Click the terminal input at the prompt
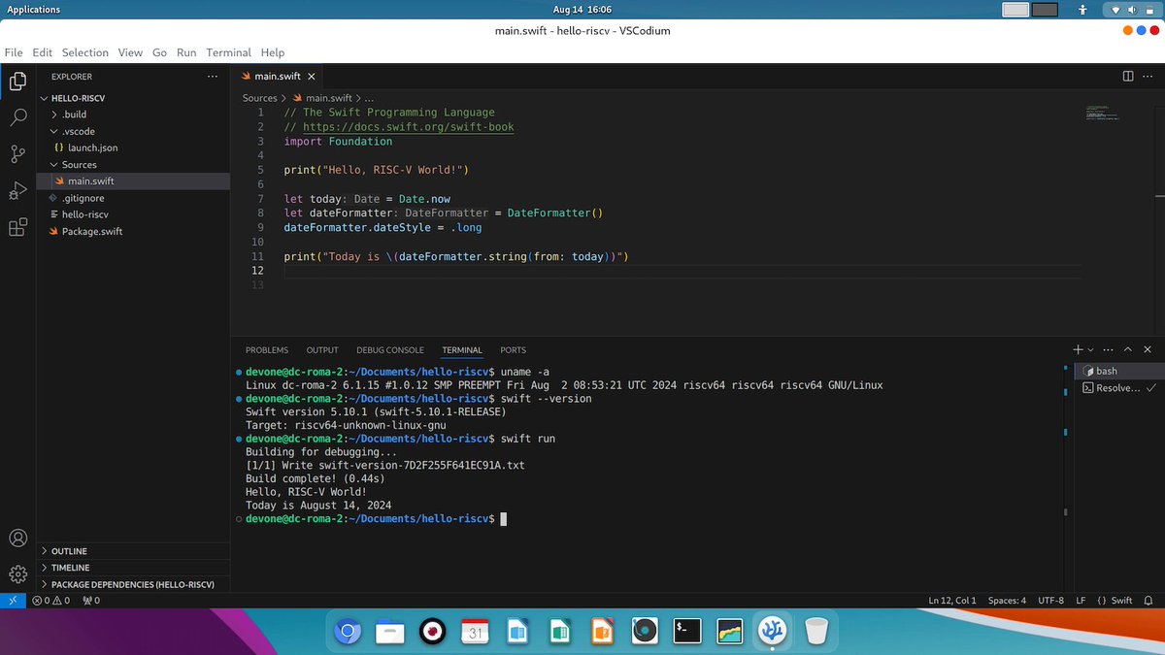Image resolution: width=1165 pixels, height=655 pixels. click(x=502, y=519)
